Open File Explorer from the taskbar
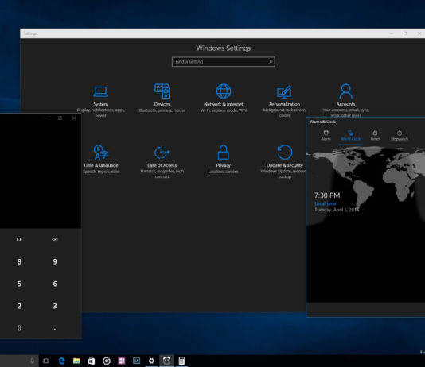Screen dimensions: 425x367 coord(76,361)
